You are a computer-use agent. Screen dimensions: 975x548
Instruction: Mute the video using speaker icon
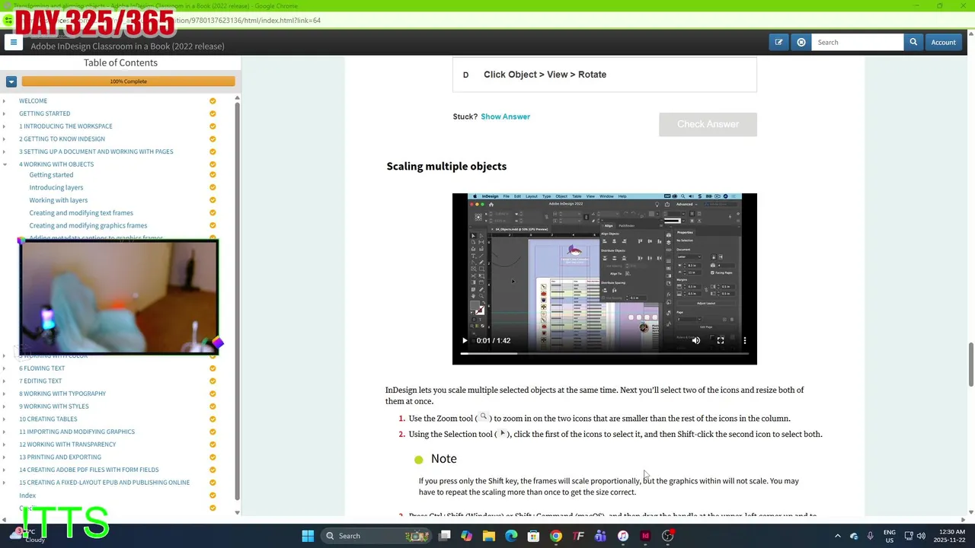[x=695, y=341]
